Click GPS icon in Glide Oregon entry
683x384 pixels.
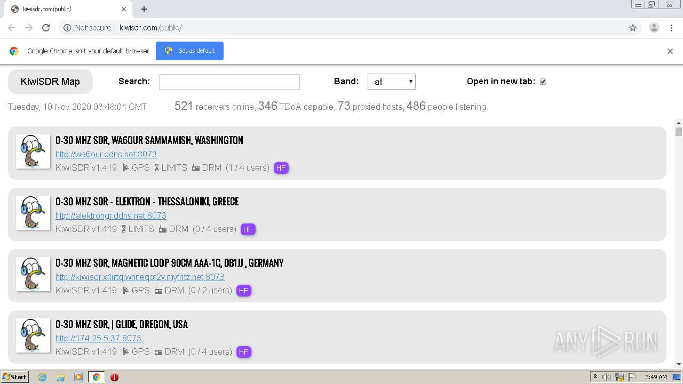[x=125, y=351]
